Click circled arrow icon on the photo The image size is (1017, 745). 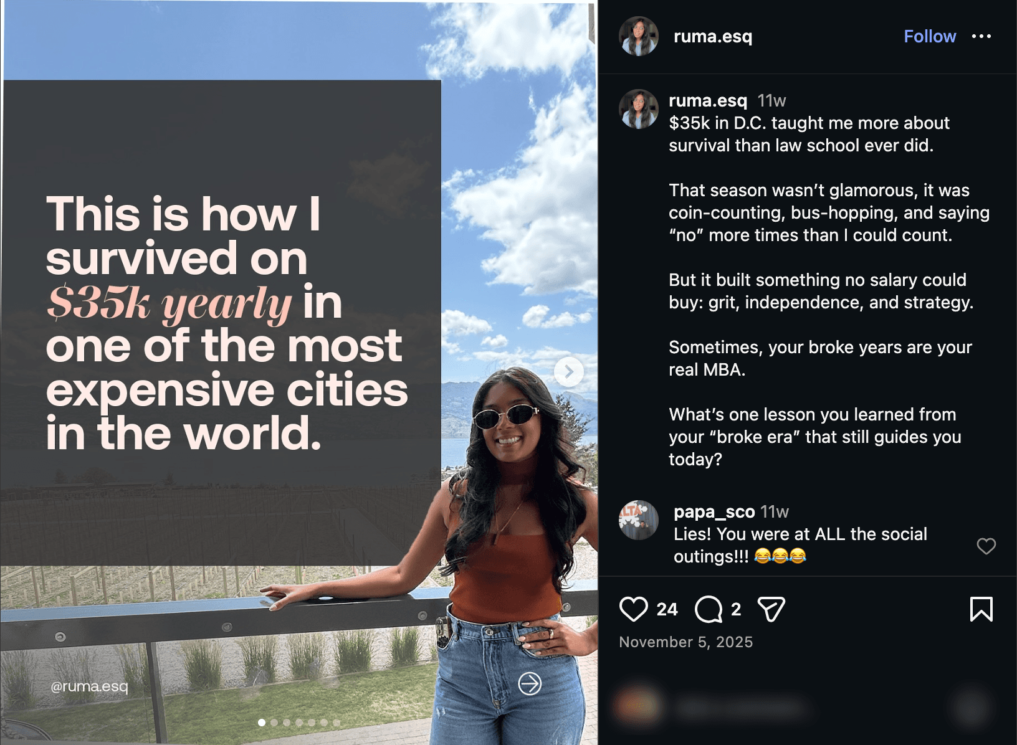point(530,683)
